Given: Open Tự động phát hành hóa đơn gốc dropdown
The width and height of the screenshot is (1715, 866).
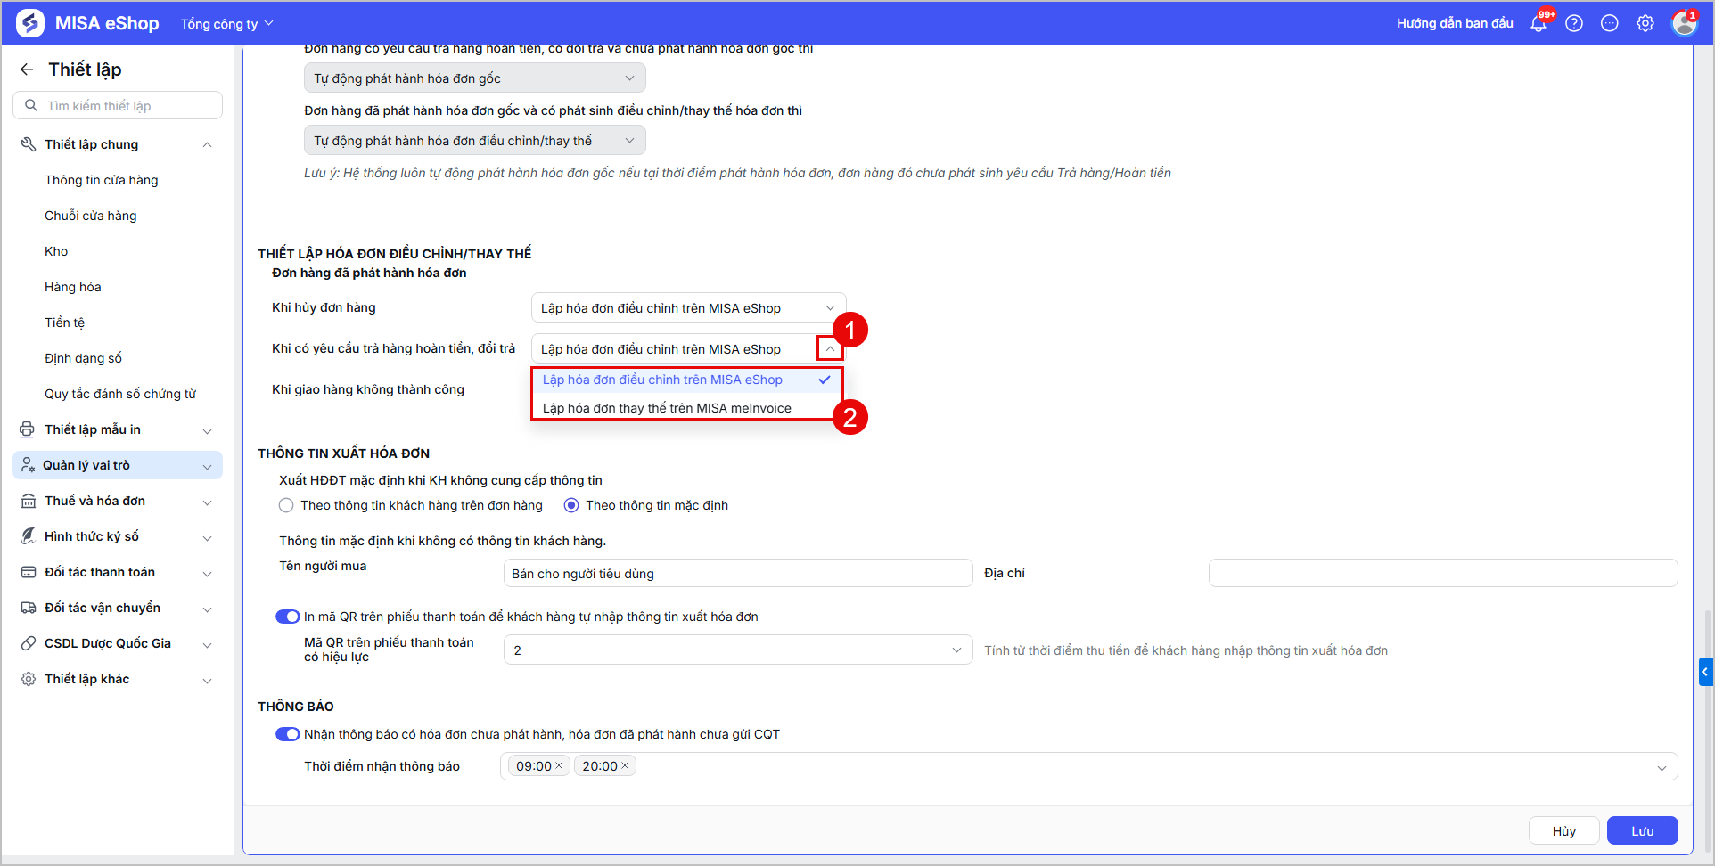Looking at the screenshot, I should point(474,78).
